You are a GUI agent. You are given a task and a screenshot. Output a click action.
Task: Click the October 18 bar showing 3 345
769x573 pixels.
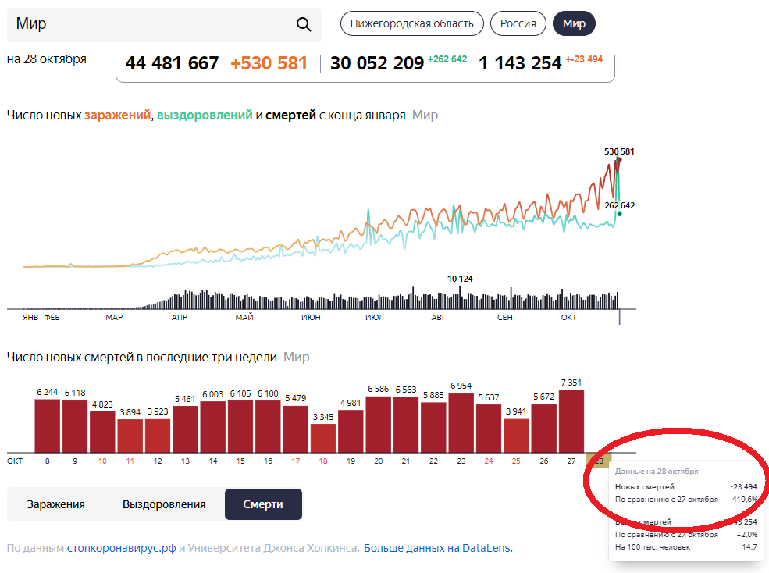pyautogui.click(x=323, y=437)
